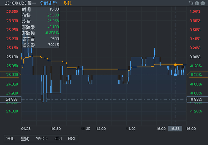Screen dimensions: 208x145
Task: Open the MACD indicator tab
Action: (41, 139)
